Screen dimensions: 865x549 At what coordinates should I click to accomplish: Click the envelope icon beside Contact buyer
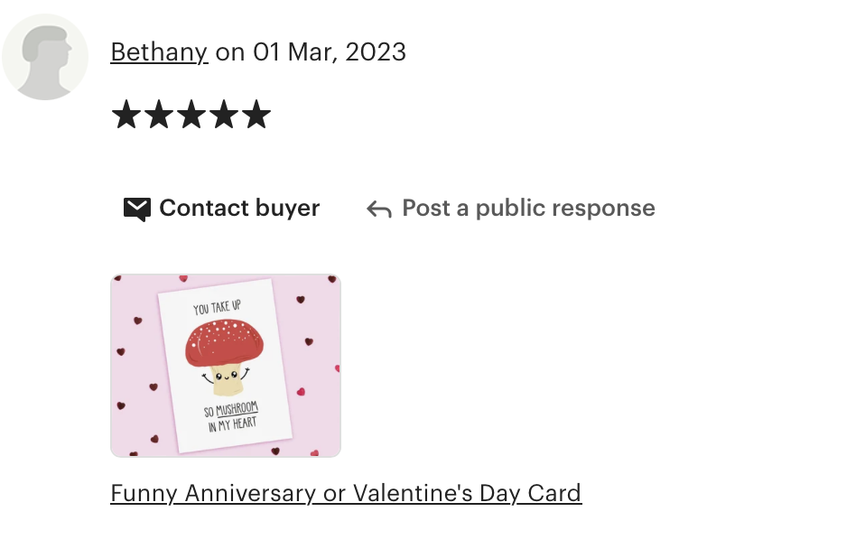[x=137, y=209]
